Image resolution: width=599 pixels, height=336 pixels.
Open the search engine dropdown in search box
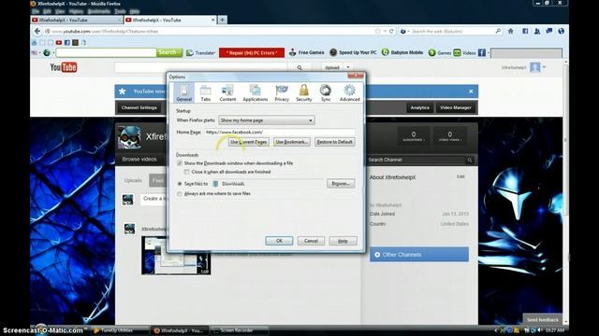coord(404,31)
